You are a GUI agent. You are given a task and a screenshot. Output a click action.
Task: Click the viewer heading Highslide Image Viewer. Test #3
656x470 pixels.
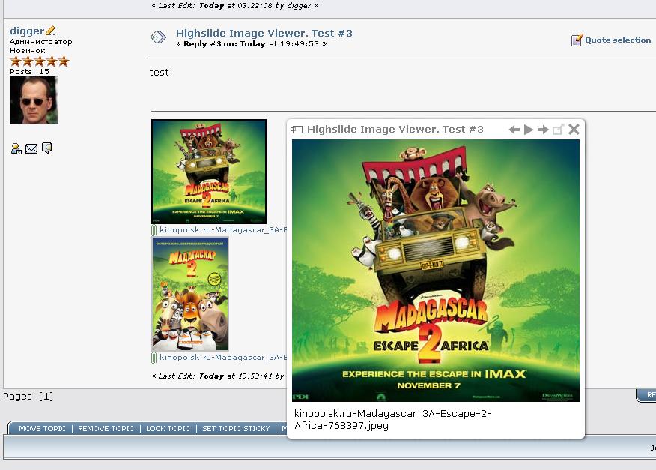[x=395, y=130]
